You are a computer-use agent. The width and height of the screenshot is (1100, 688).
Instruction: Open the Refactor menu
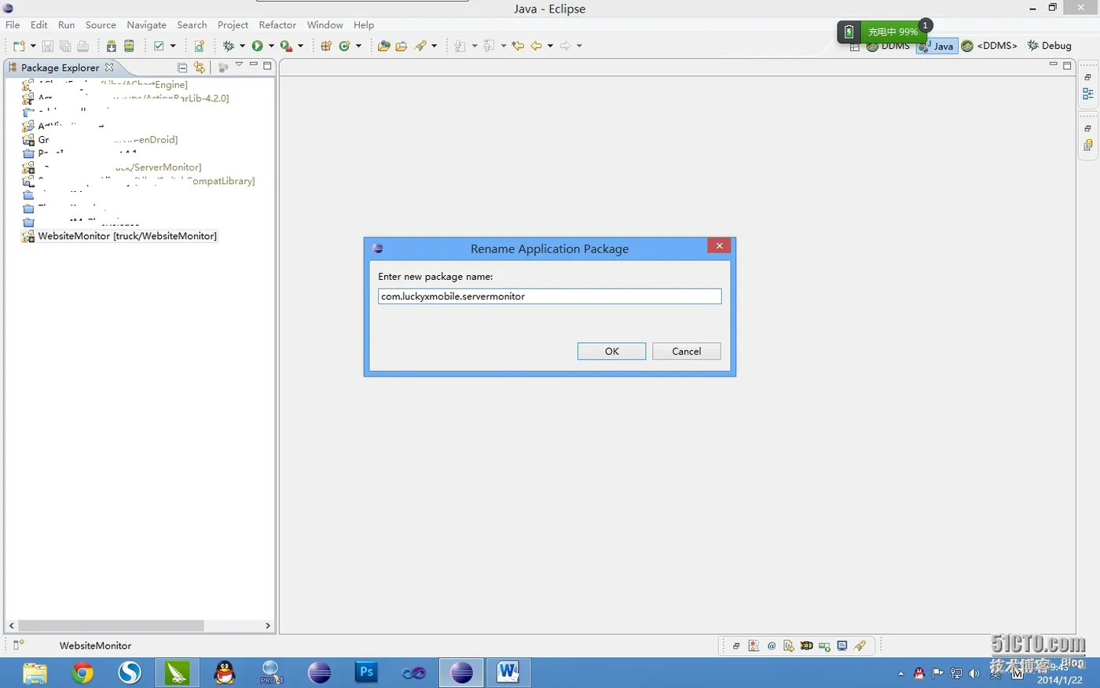pos(277,25)
